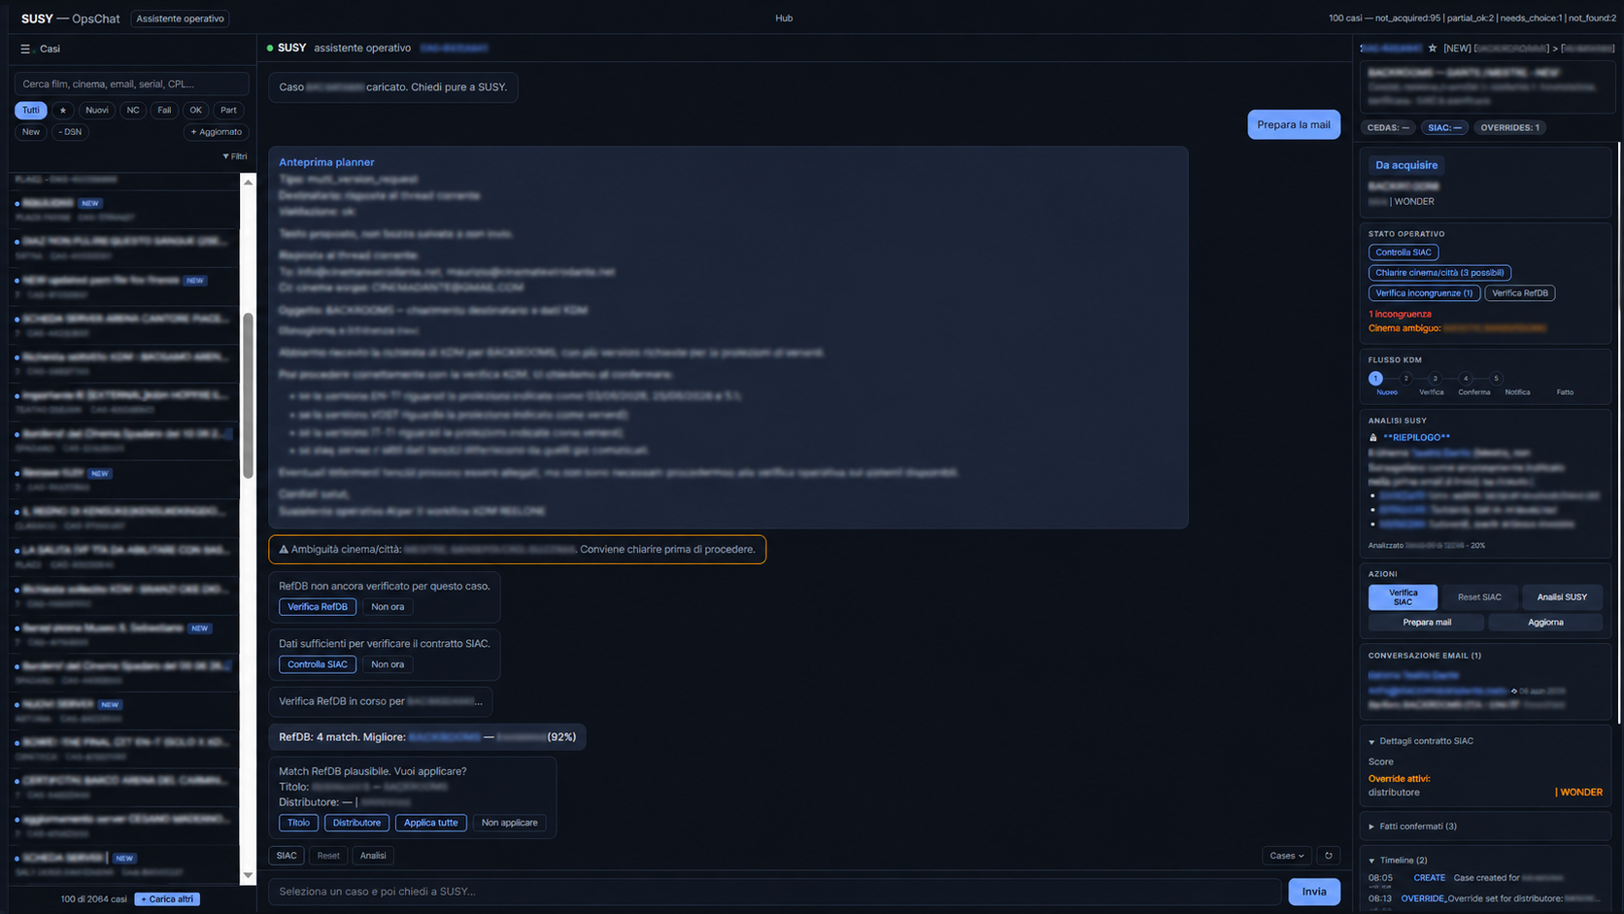
Task: Click Prepara mail in Azioni panel
Action: click(1427, 623)
